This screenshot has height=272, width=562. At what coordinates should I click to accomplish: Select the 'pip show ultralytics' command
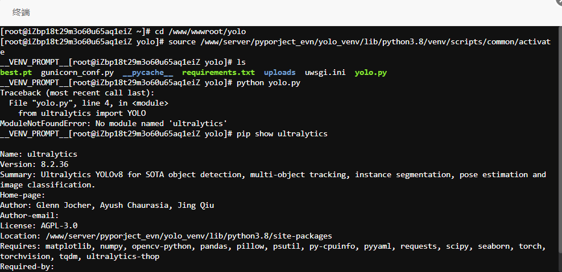pos(282,134)
